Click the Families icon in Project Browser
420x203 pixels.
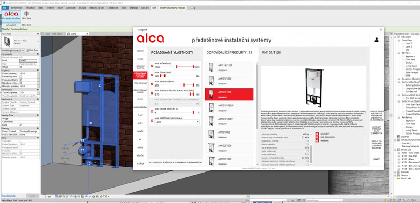pyautogui.click(x=399, y=172)
